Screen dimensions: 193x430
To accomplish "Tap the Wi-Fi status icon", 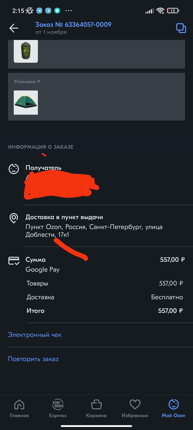I will (x=160, y=11).
